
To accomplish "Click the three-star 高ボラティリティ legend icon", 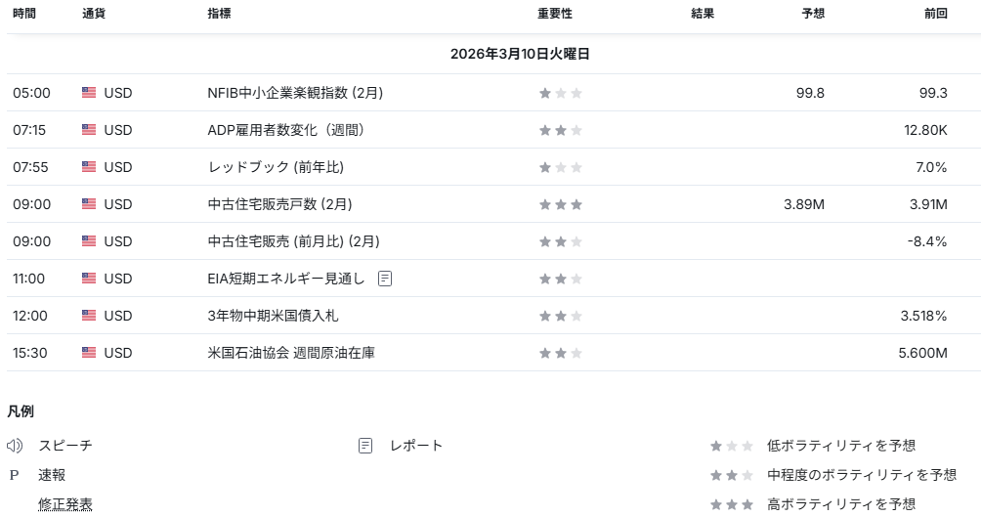I will (731, 504).
